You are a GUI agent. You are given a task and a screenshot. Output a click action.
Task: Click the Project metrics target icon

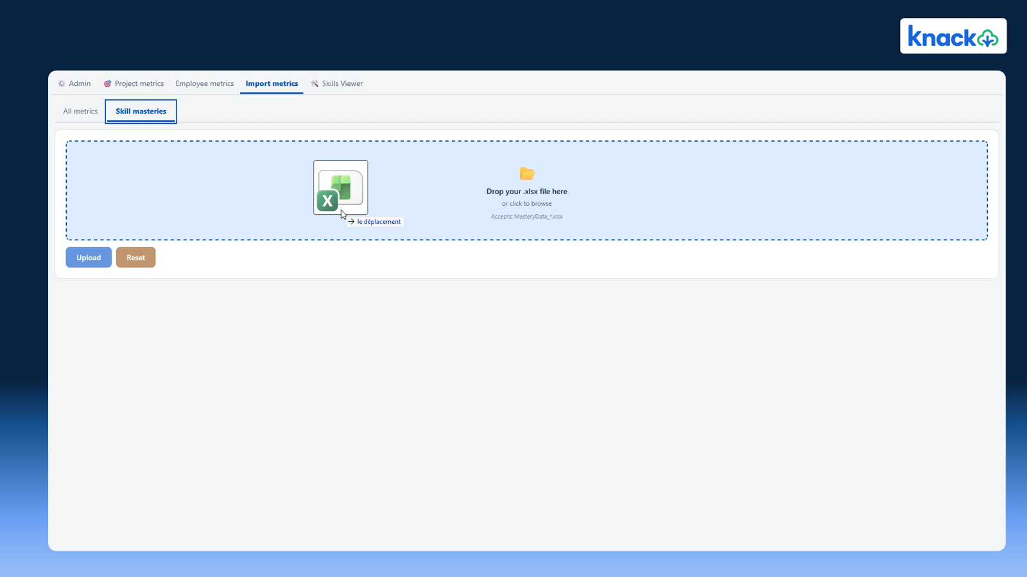[x=108, y=83]
